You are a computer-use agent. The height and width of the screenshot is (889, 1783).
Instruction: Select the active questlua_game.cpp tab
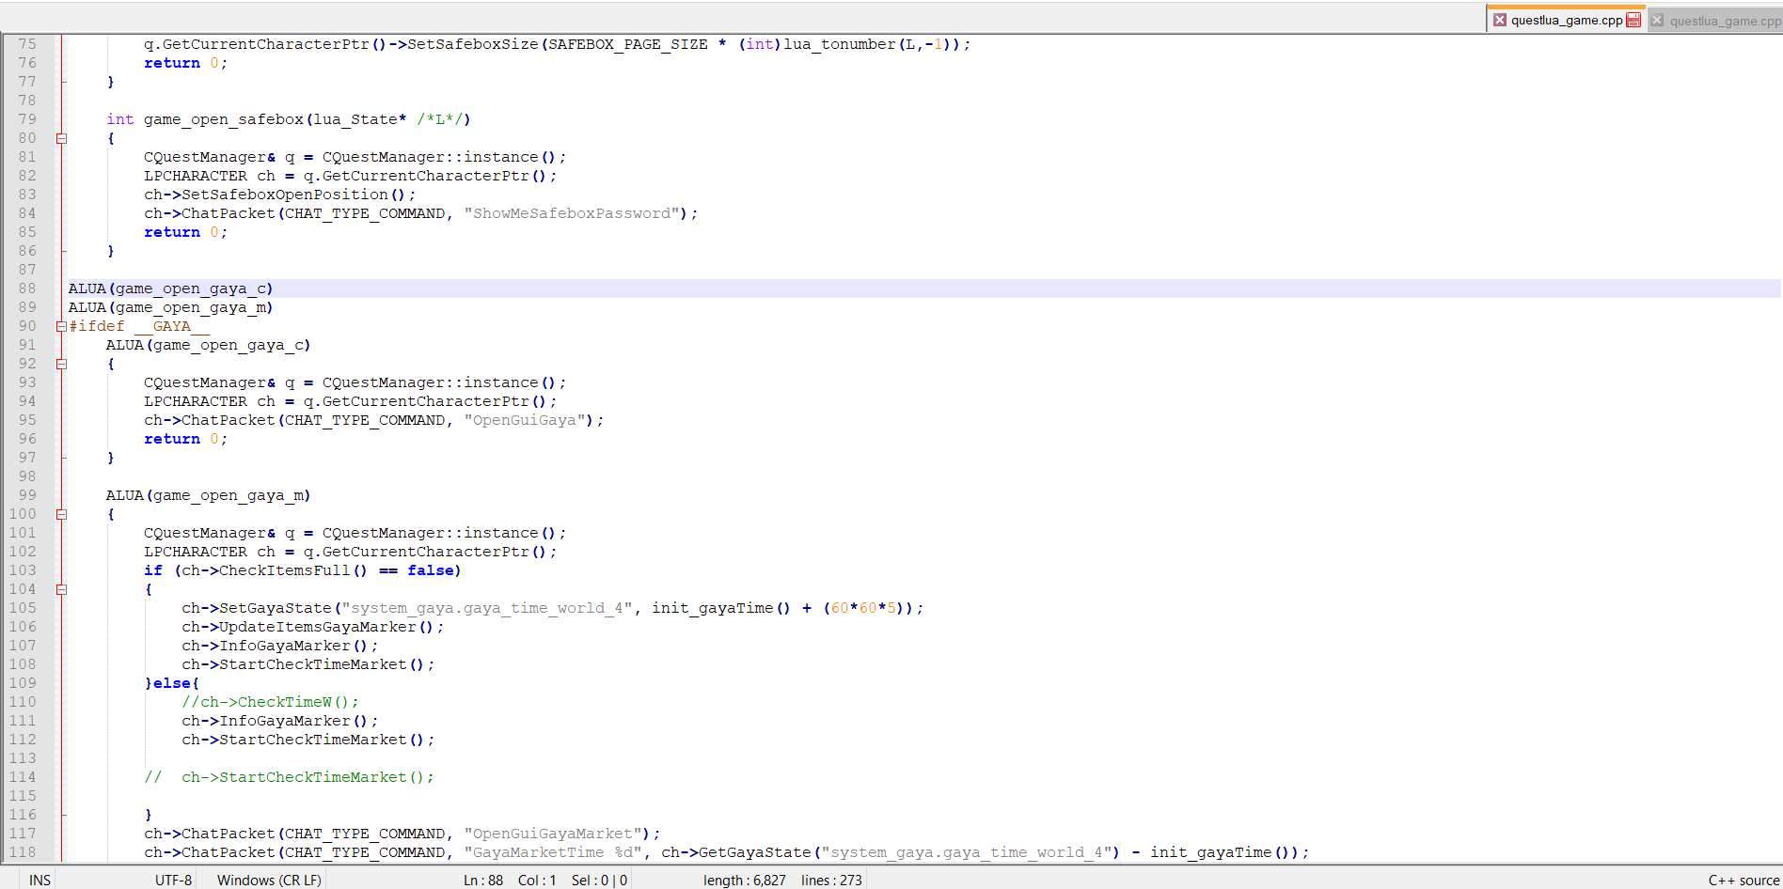click(x=1567, y=20)
